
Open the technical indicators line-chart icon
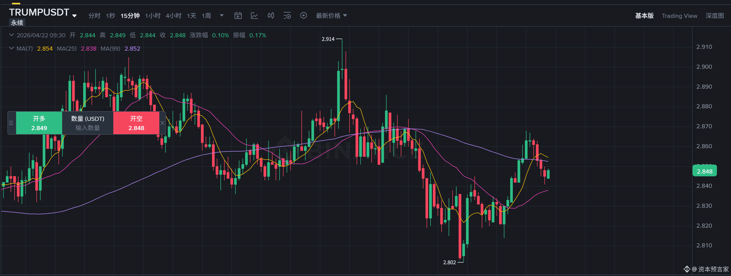[254, 16]
